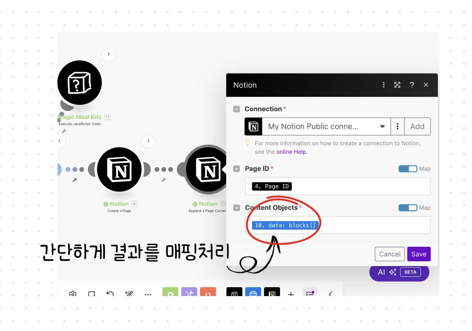The height and width of the screenshot is (331, 472).
Task: Open the blue globe HTTP favorite
Action: [253, 292]
